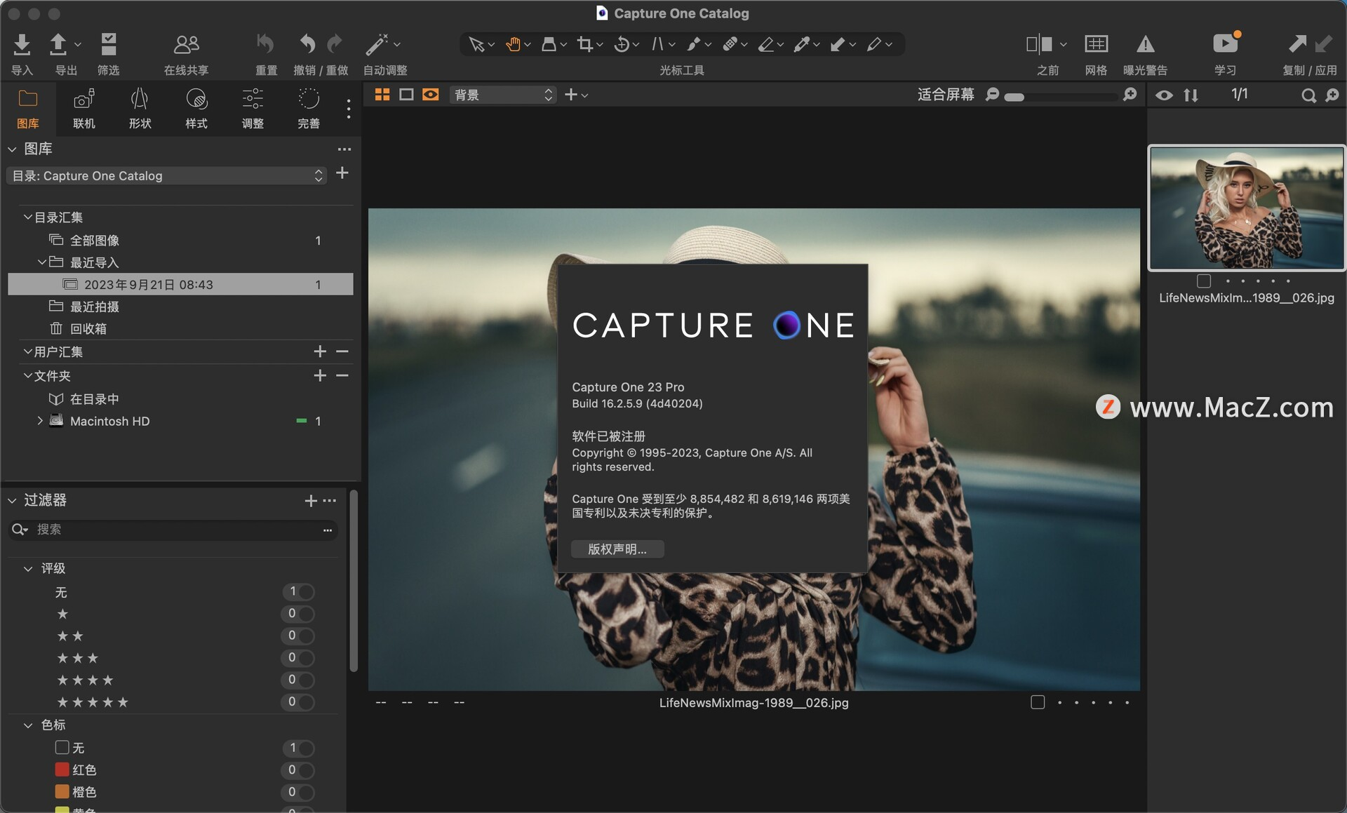Collapse the 图库 panel section
1347x813 pixels.
[12, 149]
